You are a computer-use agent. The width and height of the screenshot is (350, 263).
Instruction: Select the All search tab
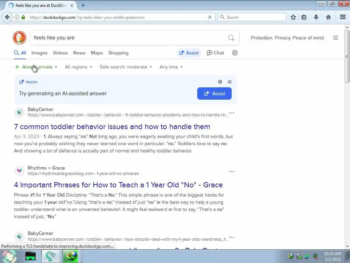click(x=20, y=53)
